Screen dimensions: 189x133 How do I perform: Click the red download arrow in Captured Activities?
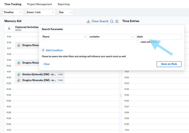pyautogui.click(x=9, y=28)
